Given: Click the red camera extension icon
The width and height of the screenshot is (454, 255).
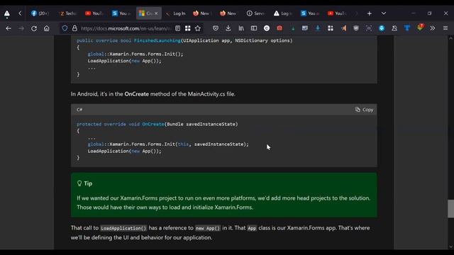Looking at the screenshot, I should (x=279, y=28).
